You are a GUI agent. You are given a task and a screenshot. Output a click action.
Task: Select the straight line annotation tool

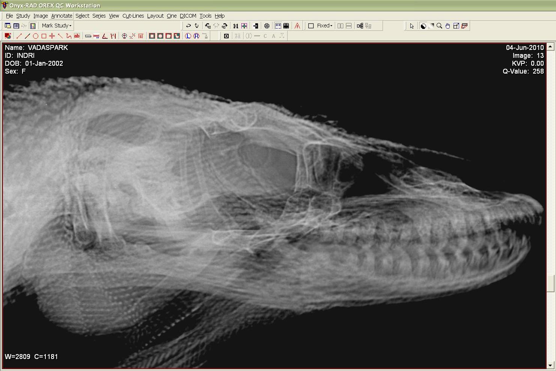(27, 36)
